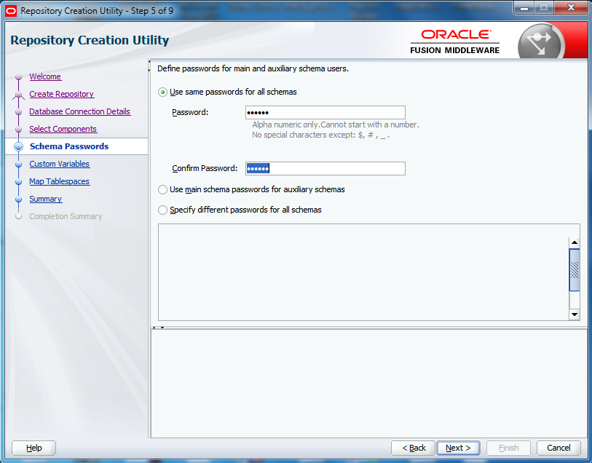The height and width of the screenshot is (463, 592).
Task: Jump to Custom Variables step
Action: point(60,164)
